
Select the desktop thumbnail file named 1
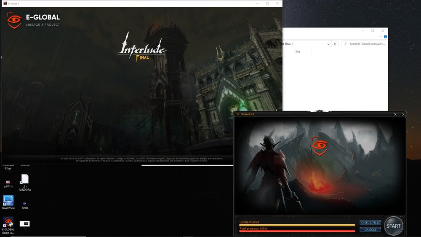point(25,224)
